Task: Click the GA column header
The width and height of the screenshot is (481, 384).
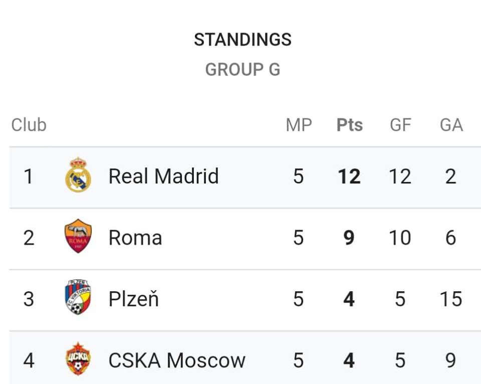Action: point(451,125)
